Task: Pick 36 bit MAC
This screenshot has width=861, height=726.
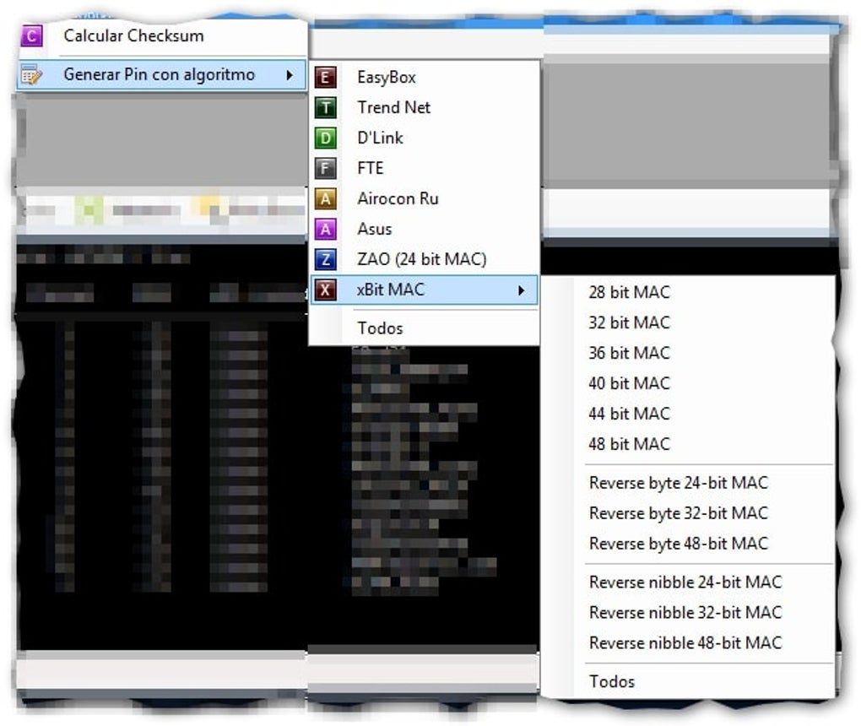Action: click(x=689, y=353)
